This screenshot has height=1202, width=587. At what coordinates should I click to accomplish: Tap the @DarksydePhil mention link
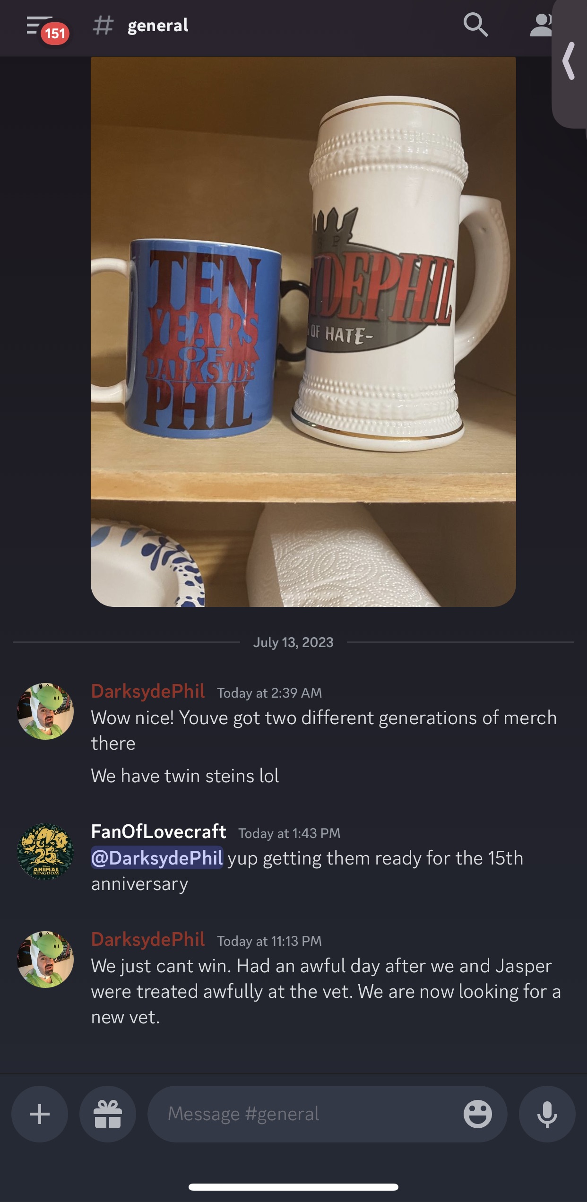pos(157,858)
